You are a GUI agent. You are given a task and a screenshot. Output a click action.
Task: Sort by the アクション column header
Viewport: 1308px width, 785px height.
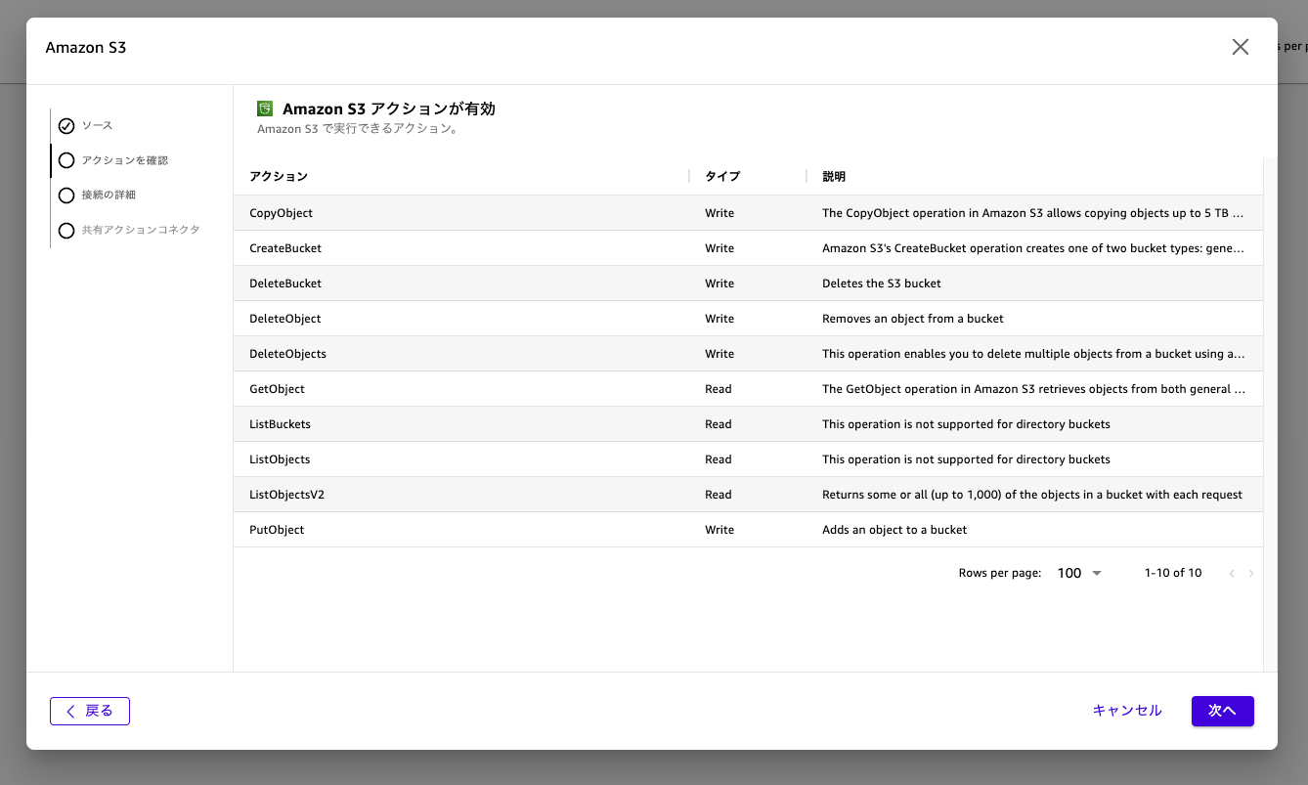point(279,177)
